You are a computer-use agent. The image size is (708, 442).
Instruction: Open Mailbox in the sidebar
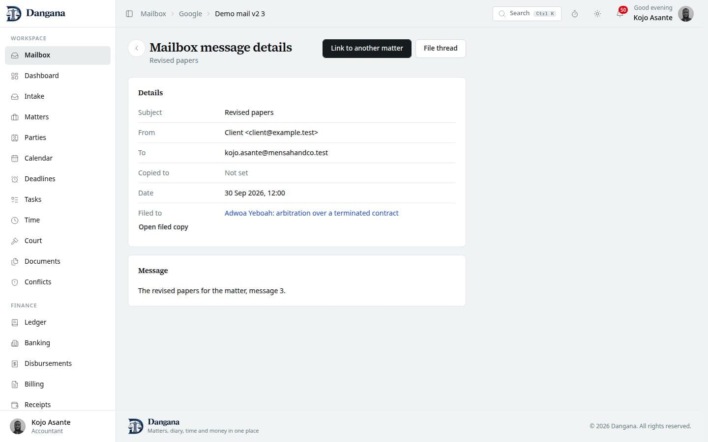pyautogui.click(x=58, y=55)
